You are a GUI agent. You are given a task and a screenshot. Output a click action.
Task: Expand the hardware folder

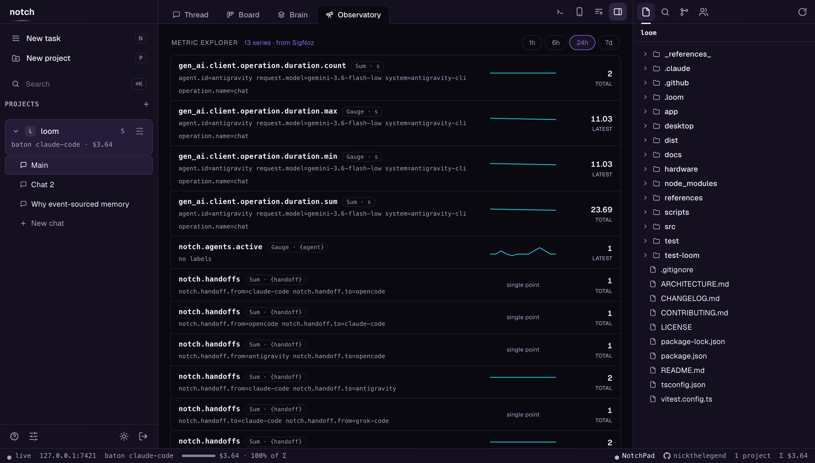pos(645,169)
